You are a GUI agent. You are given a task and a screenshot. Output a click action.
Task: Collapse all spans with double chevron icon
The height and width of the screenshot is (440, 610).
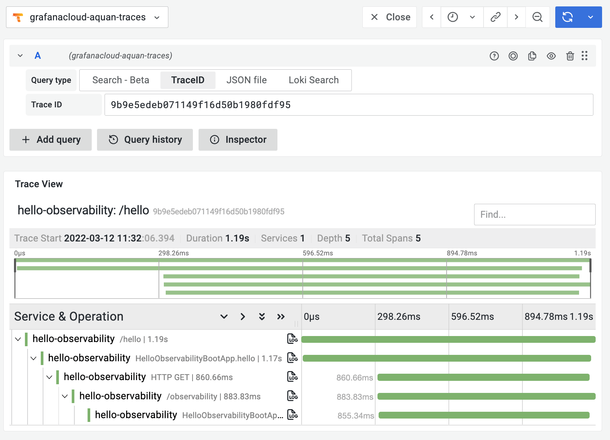(x=262, y=317)
